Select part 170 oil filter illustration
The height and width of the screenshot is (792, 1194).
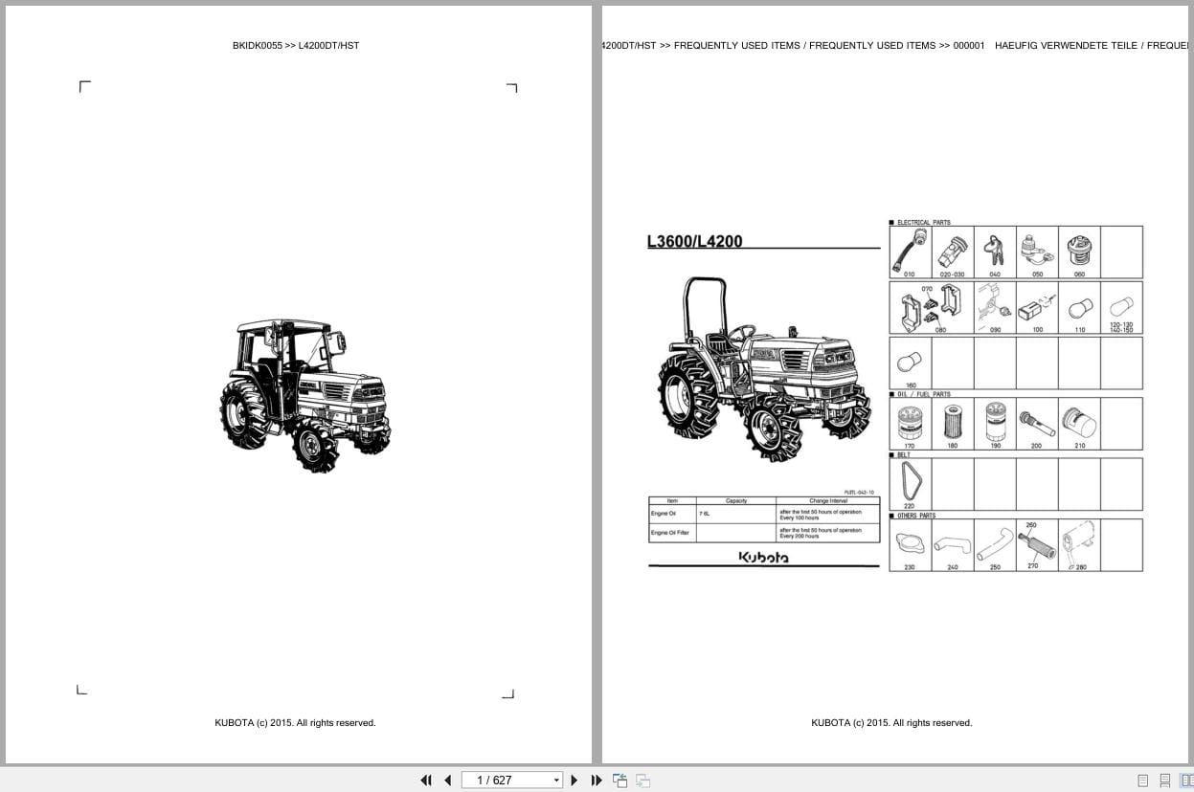pyautogui.click(x=911, y=424)
